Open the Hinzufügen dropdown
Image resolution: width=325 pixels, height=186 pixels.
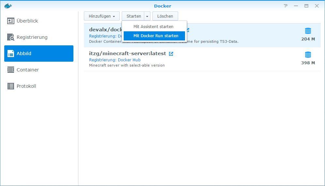click(102, 16)
